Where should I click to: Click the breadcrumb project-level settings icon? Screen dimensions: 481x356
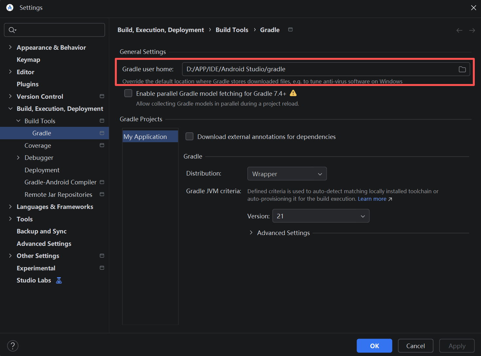(290, 29)
